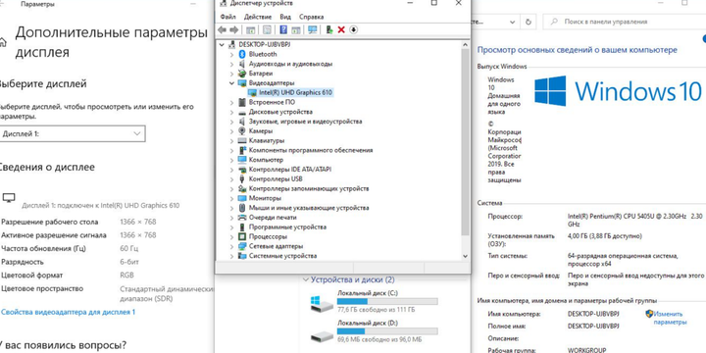
Task: Toggle the console tree toolbar icon
Action: (x=250, y=29)
